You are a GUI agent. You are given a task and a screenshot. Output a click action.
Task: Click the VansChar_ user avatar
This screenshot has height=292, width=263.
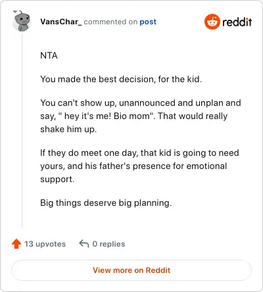click(21, 21)
